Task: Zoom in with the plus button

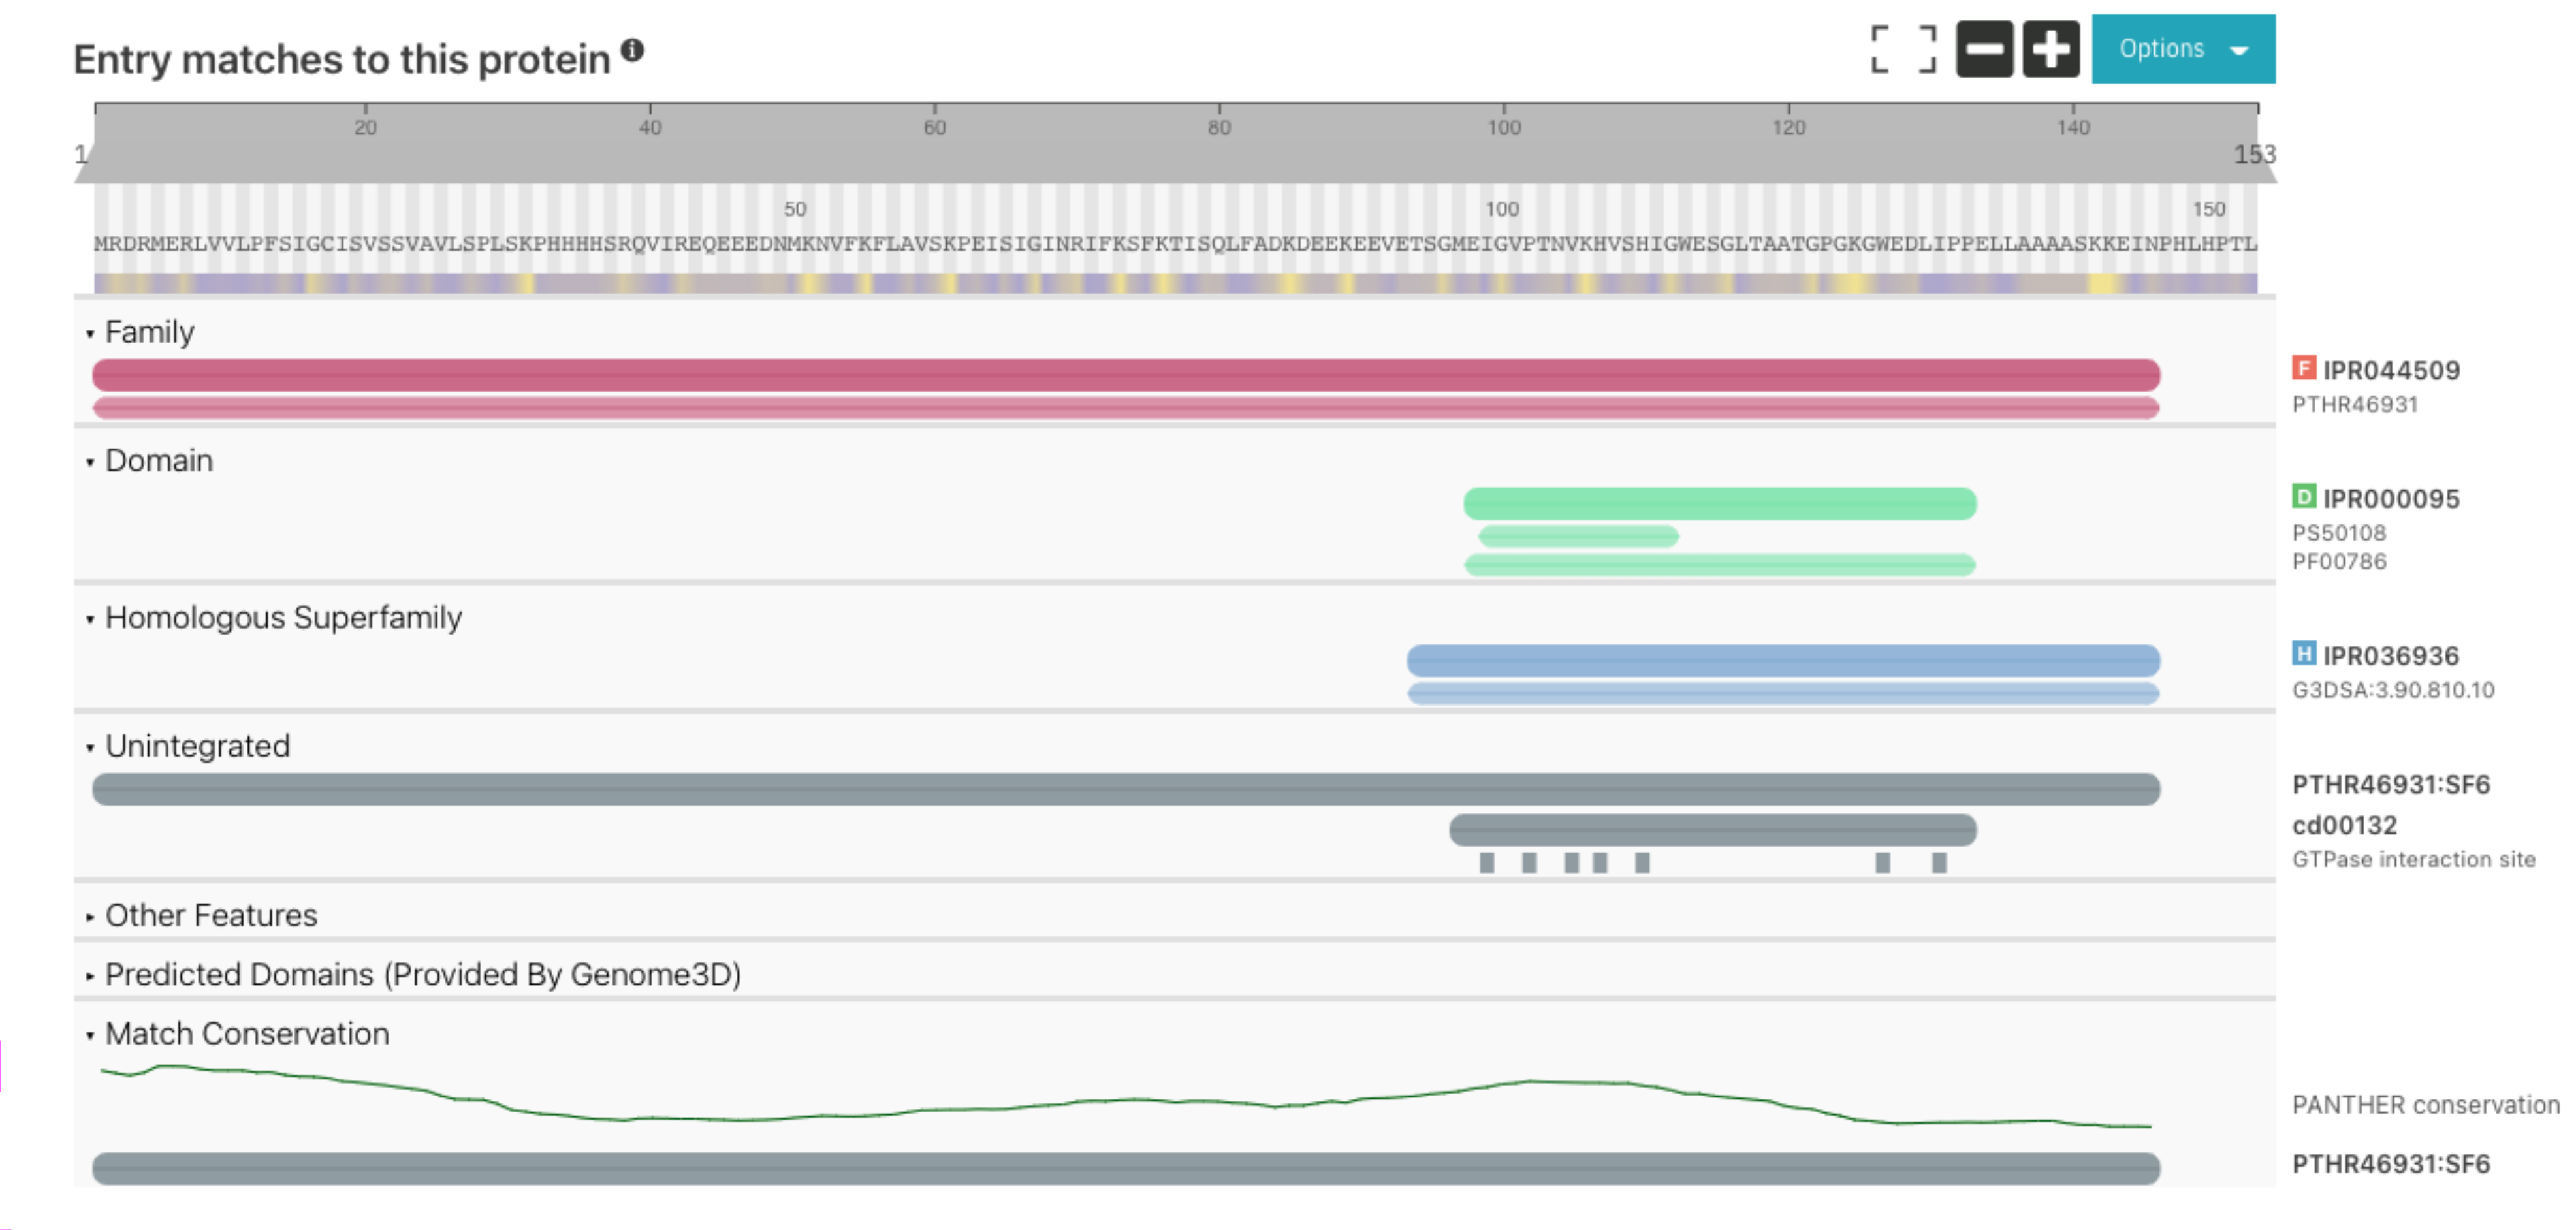Action: (x=2050, y=49)
